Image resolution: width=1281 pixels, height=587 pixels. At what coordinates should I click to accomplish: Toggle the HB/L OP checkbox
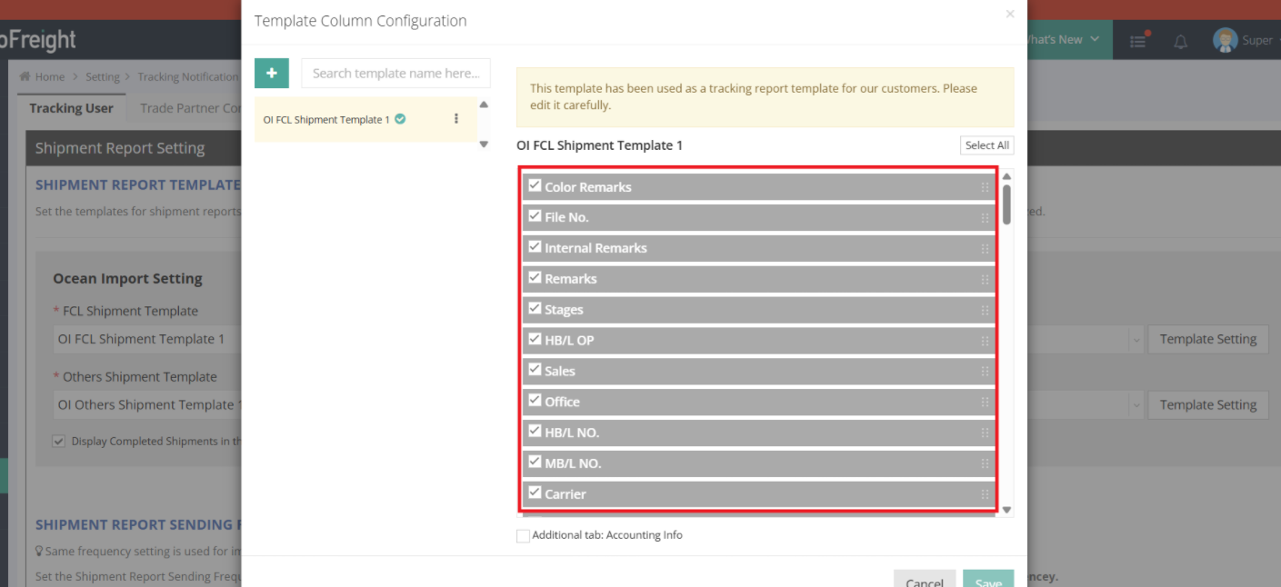(535, 339)
